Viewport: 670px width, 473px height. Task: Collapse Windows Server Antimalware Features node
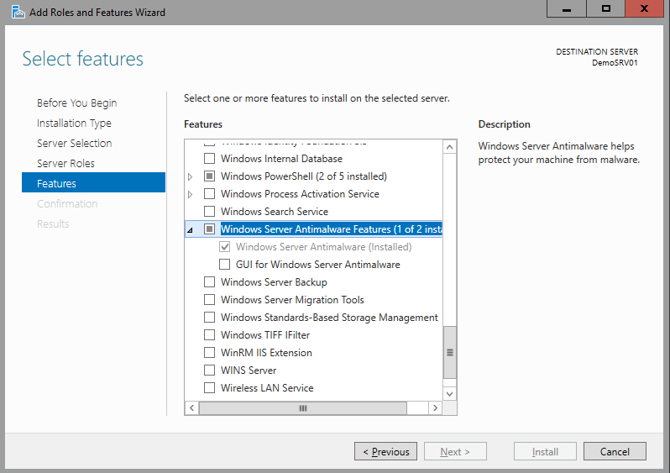(x=190, y=230)
